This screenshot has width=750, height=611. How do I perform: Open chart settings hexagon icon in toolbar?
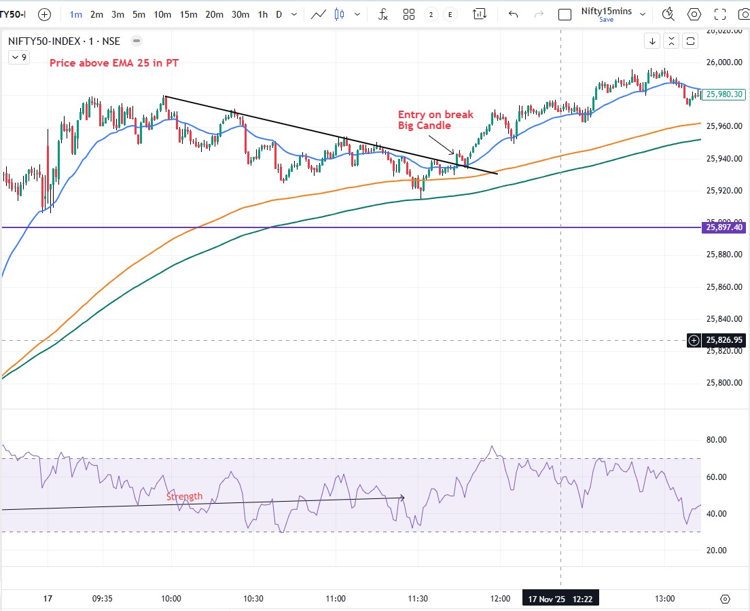pyautogui.click(x=694, y=14)
